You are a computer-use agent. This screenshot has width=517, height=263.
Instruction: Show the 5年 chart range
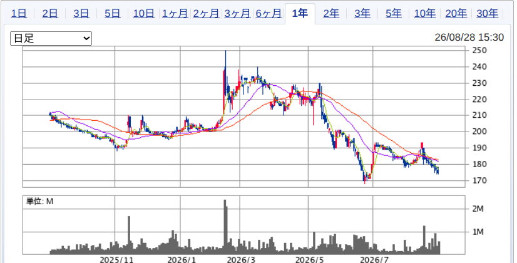click(x=394, y=14)
